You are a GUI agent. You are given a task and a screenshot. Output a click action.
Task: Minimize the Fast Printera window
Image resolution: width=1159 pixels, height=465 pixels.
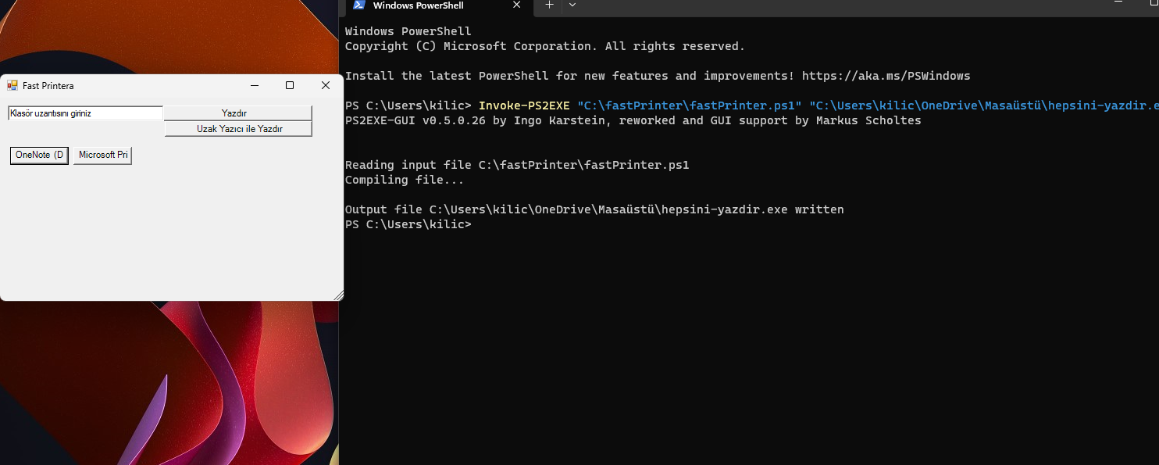pyautogui.click(x=254, y=85)
